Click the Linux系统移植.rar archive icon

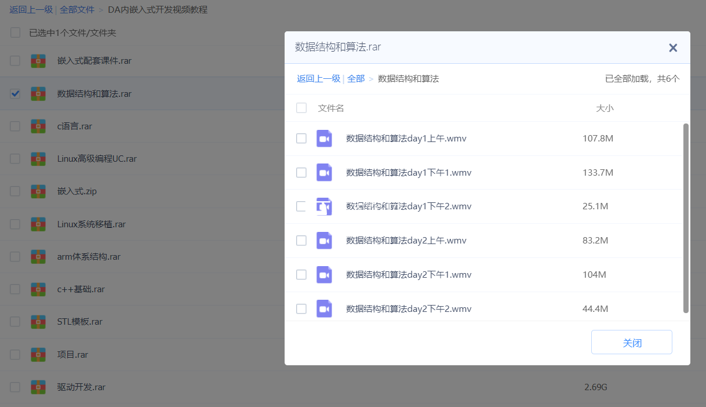(38, 224)
